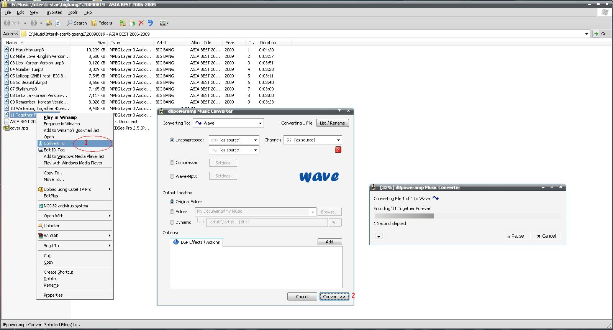Open the bits [as source] dropdown
Screen dimensions: 613x330
click(x=234, y=140)
